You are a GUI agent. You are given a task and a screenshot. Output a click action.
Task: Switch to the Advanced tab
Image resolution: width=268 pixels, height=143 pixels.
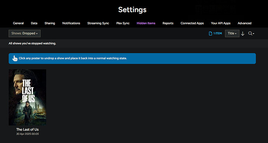244,23
